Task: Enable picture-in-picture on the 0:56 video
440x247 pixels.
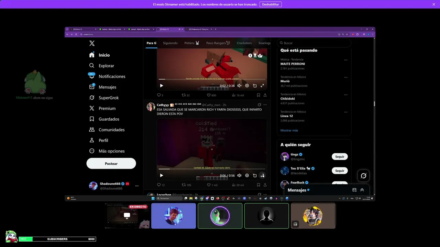Action: (x=255, y=176)
